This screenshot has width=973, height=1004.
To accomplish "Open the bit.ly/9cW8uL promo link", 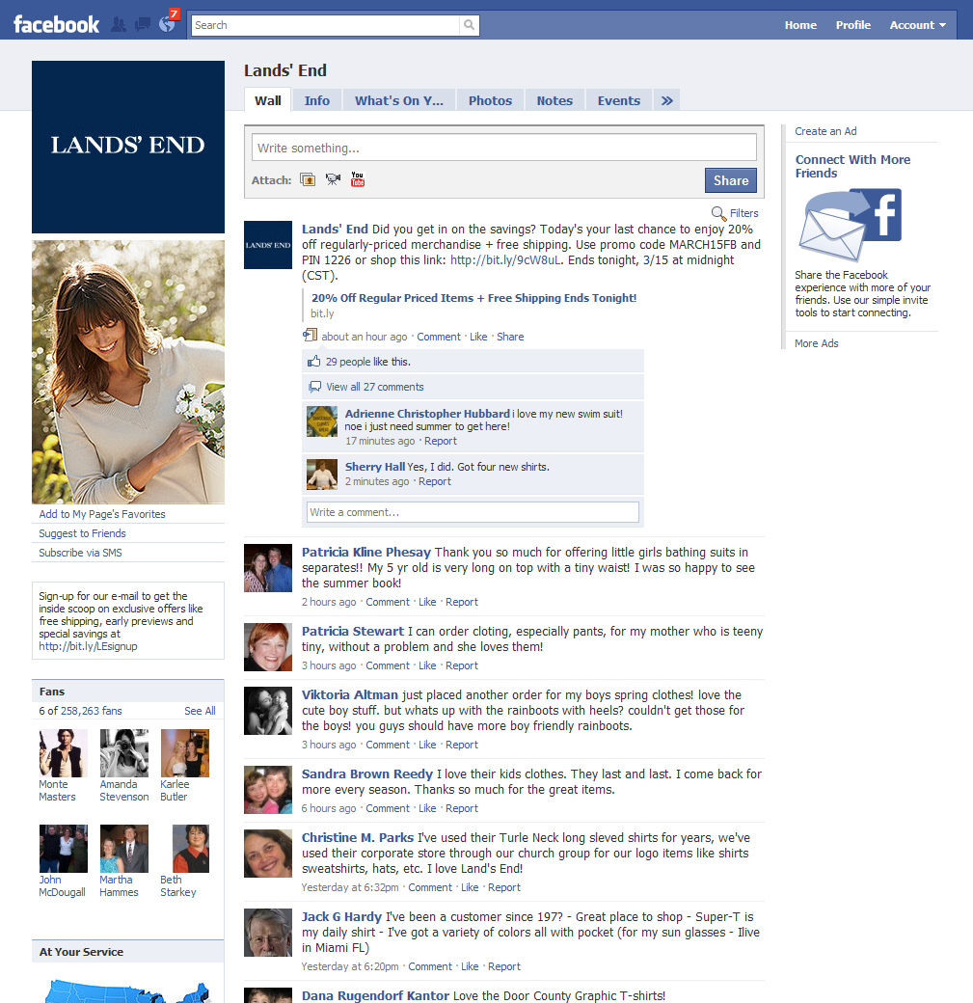I will pyautogui.click(x=505, y=260).
